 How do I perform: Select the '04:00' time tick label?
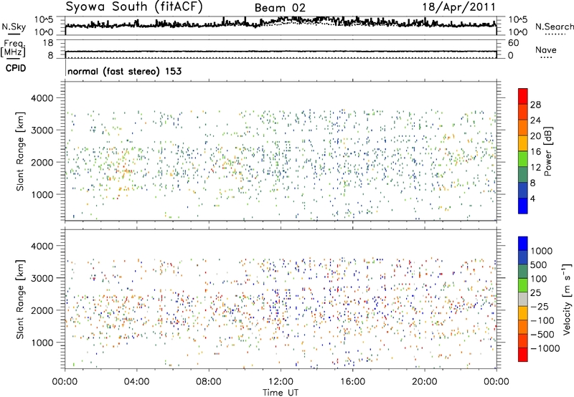tap(136, 382)
